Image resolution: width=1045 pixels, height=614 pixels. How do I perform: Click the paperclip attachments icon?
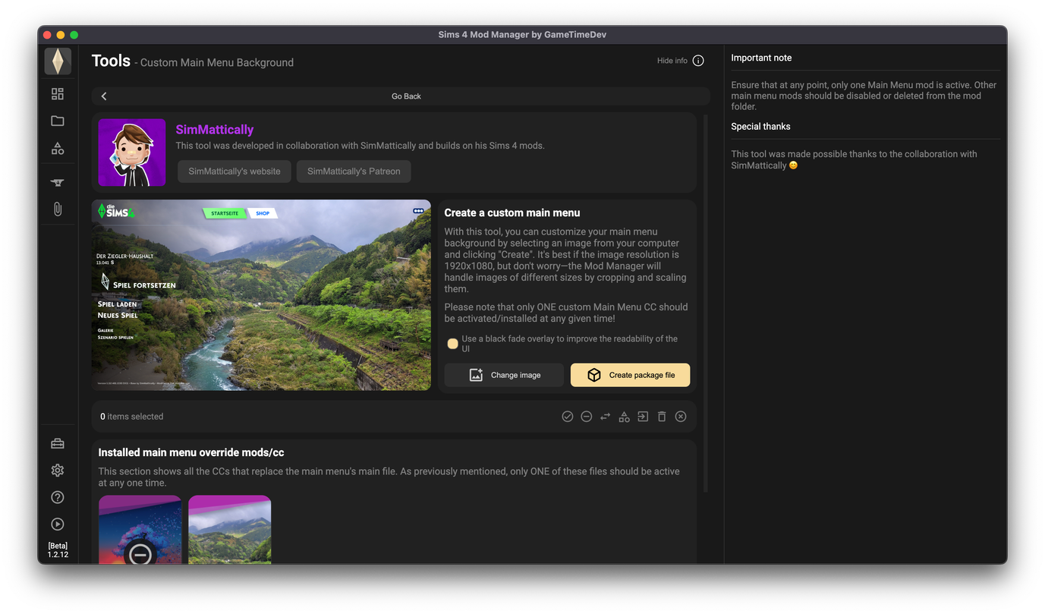[58, 209]
